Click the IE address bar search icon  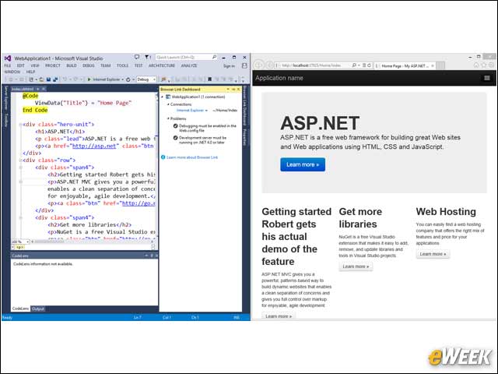pos(354,65)
